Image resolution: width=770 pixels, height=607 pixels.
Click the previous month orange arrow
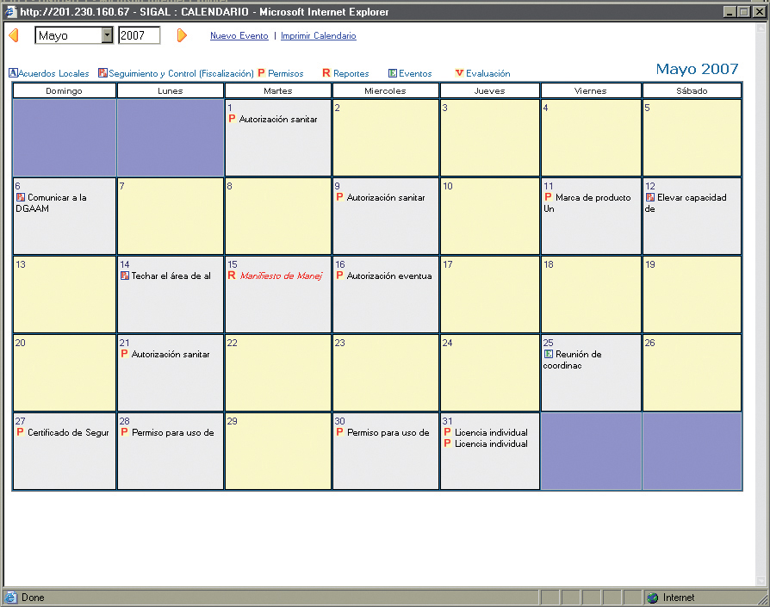click(x=13, y=35)
